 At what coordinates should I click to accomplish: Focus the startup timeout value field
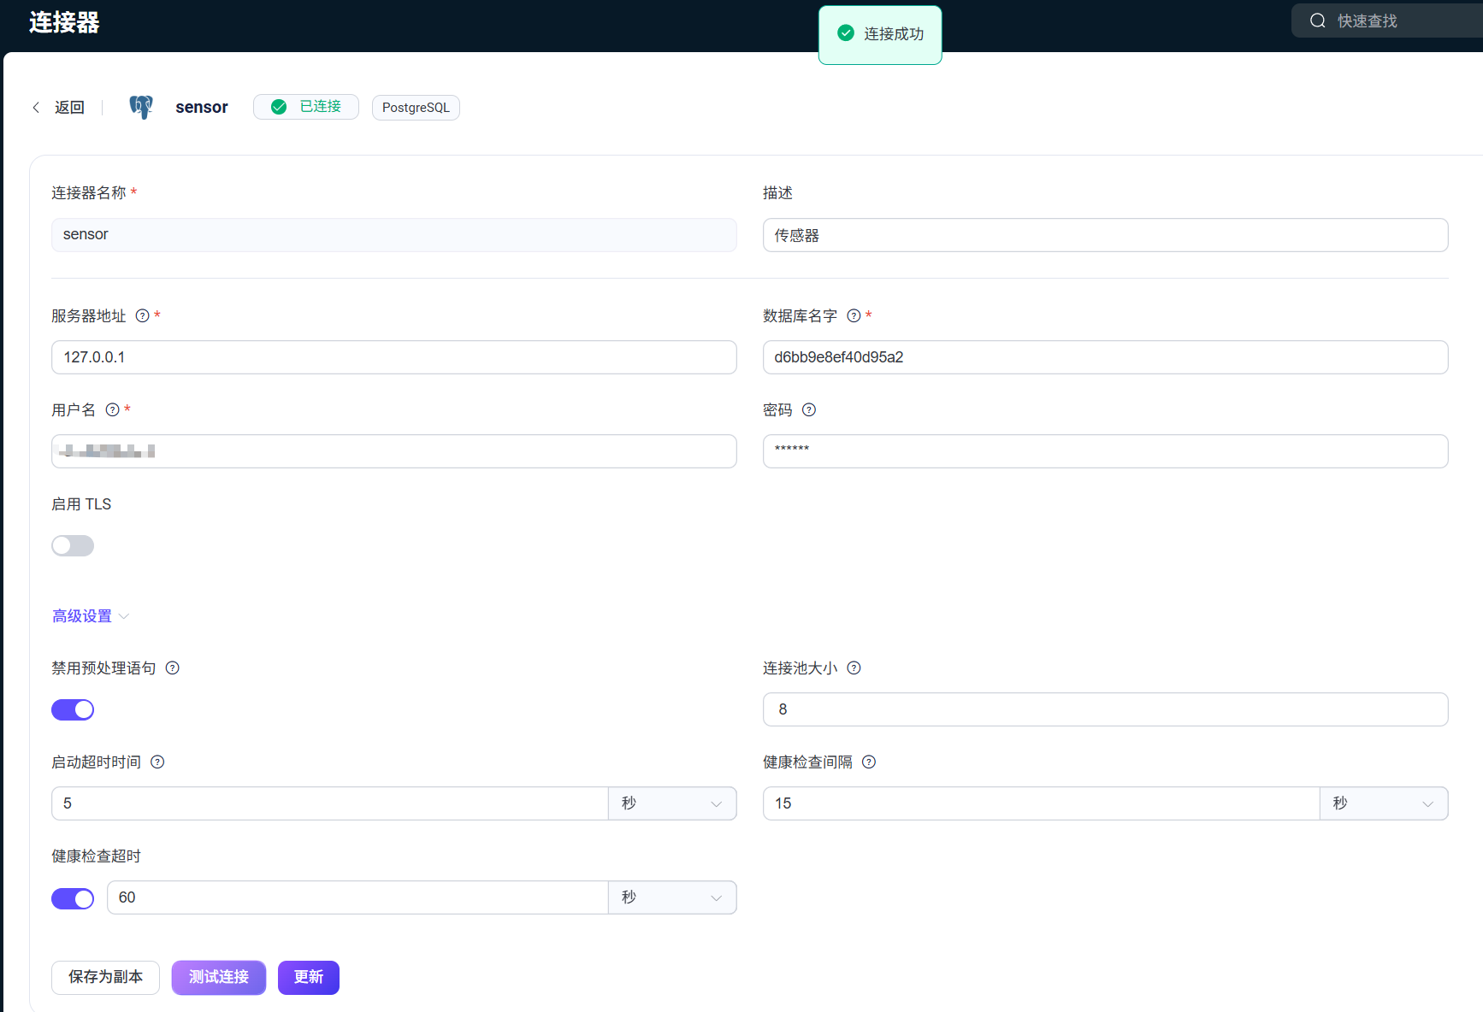[330, 803]
